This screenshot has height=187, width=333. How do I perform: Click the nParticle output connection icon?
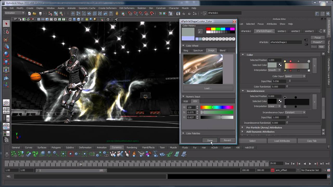pyautogui.click(x=306, y=44)
